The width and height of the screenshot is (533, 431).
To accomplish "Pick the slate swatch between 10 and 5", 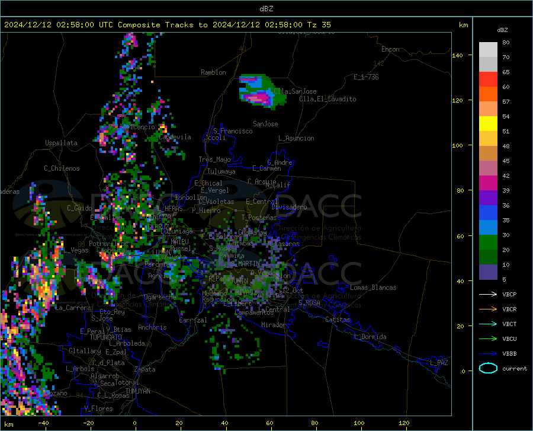I will (488, 272).
